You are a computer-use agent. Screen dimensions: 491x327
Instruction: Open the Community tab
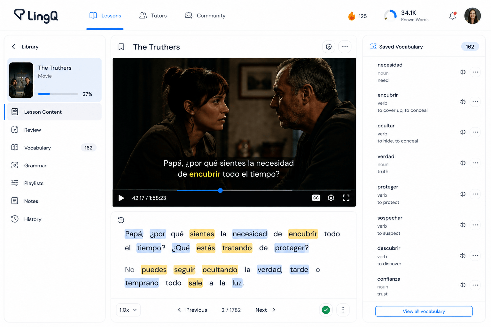[205, 16]
